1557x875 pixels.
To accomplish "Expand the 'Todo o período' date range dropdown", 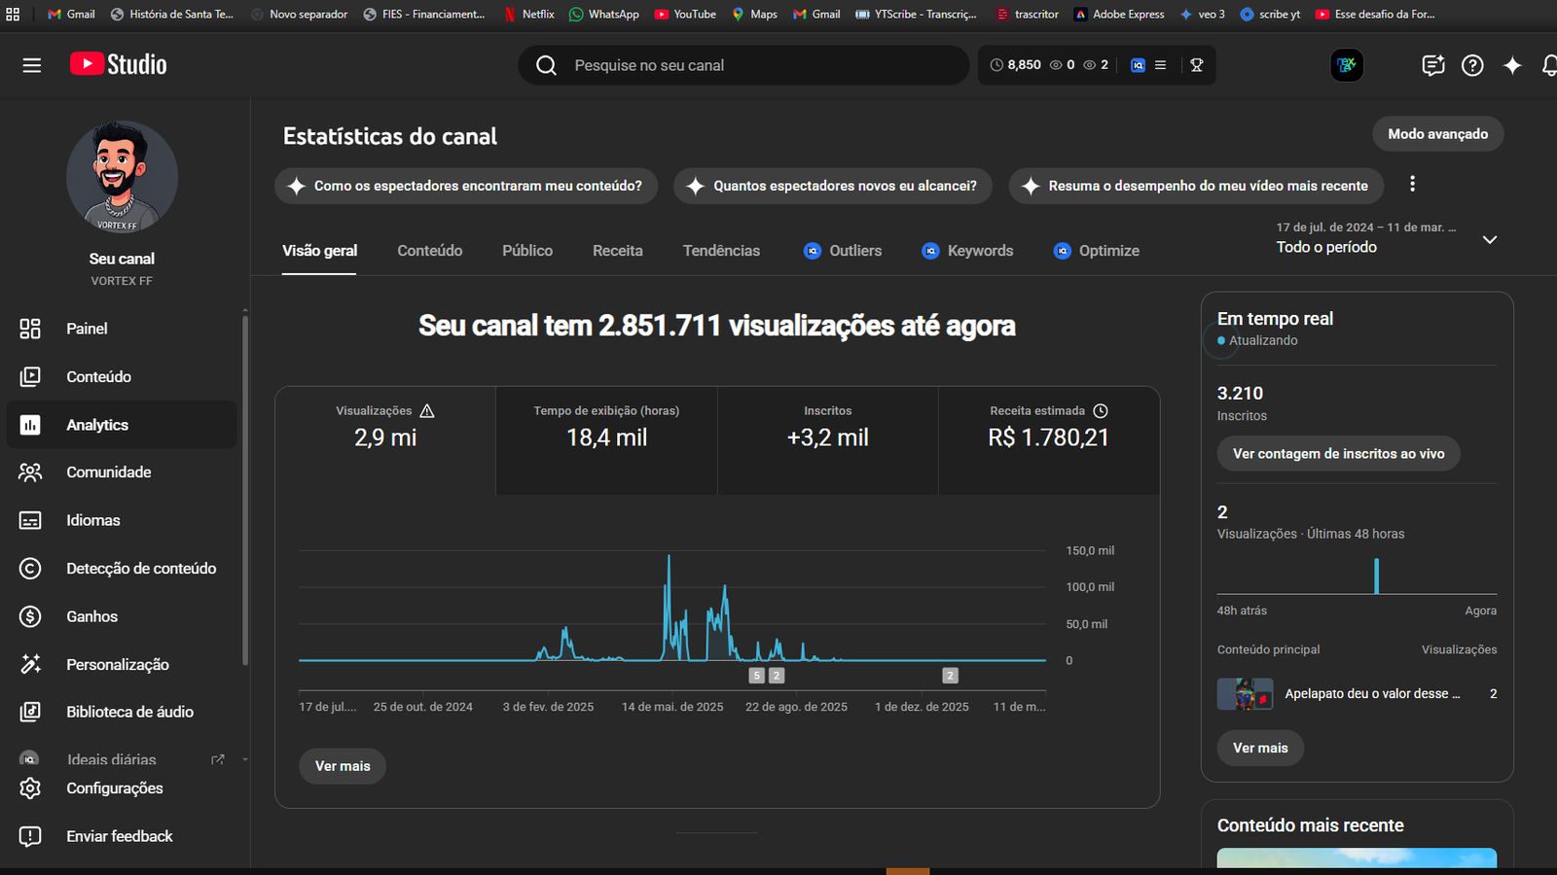I will (x=1387, y=238).
